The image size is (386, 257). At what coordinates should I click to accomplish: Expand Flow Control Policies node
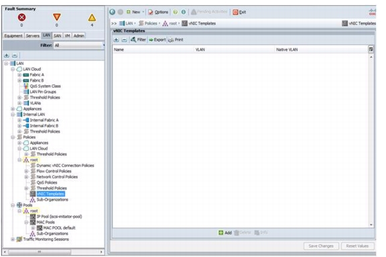tap(26, 171)
